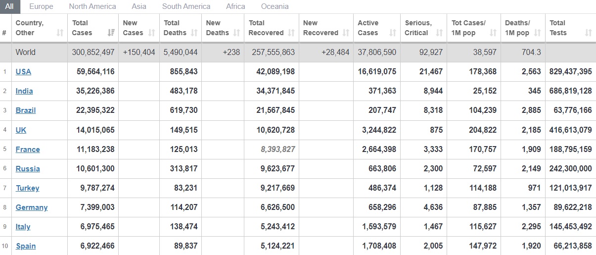Click World new deaths +238
Image resolution: width=596 pixels, height=255 pixels.
pyautogui.click(x=231, y=52)
